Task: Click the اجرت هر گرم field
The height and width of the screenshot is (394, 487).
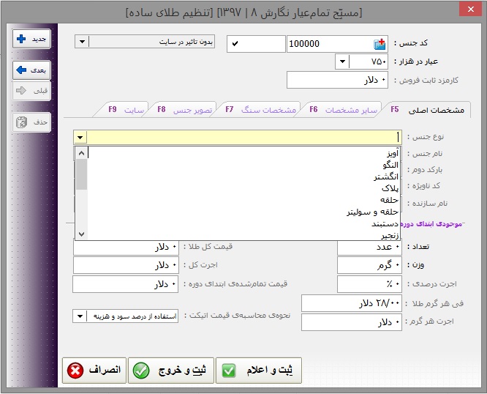Action: tap(352, 322)
